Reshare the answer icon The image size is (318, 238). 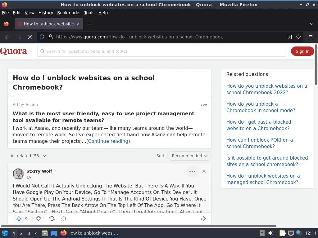pos(52,218)
